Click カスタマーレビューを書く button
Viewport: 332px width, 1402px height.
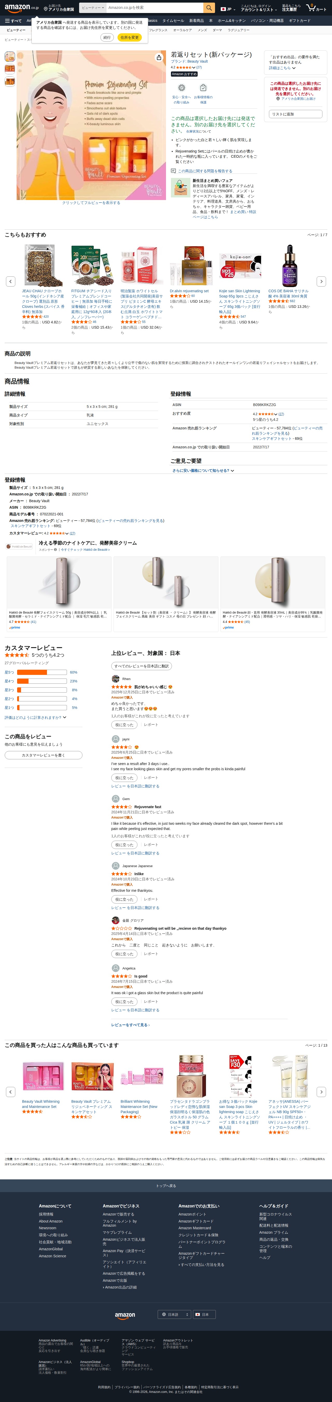(x=44, y=755)
